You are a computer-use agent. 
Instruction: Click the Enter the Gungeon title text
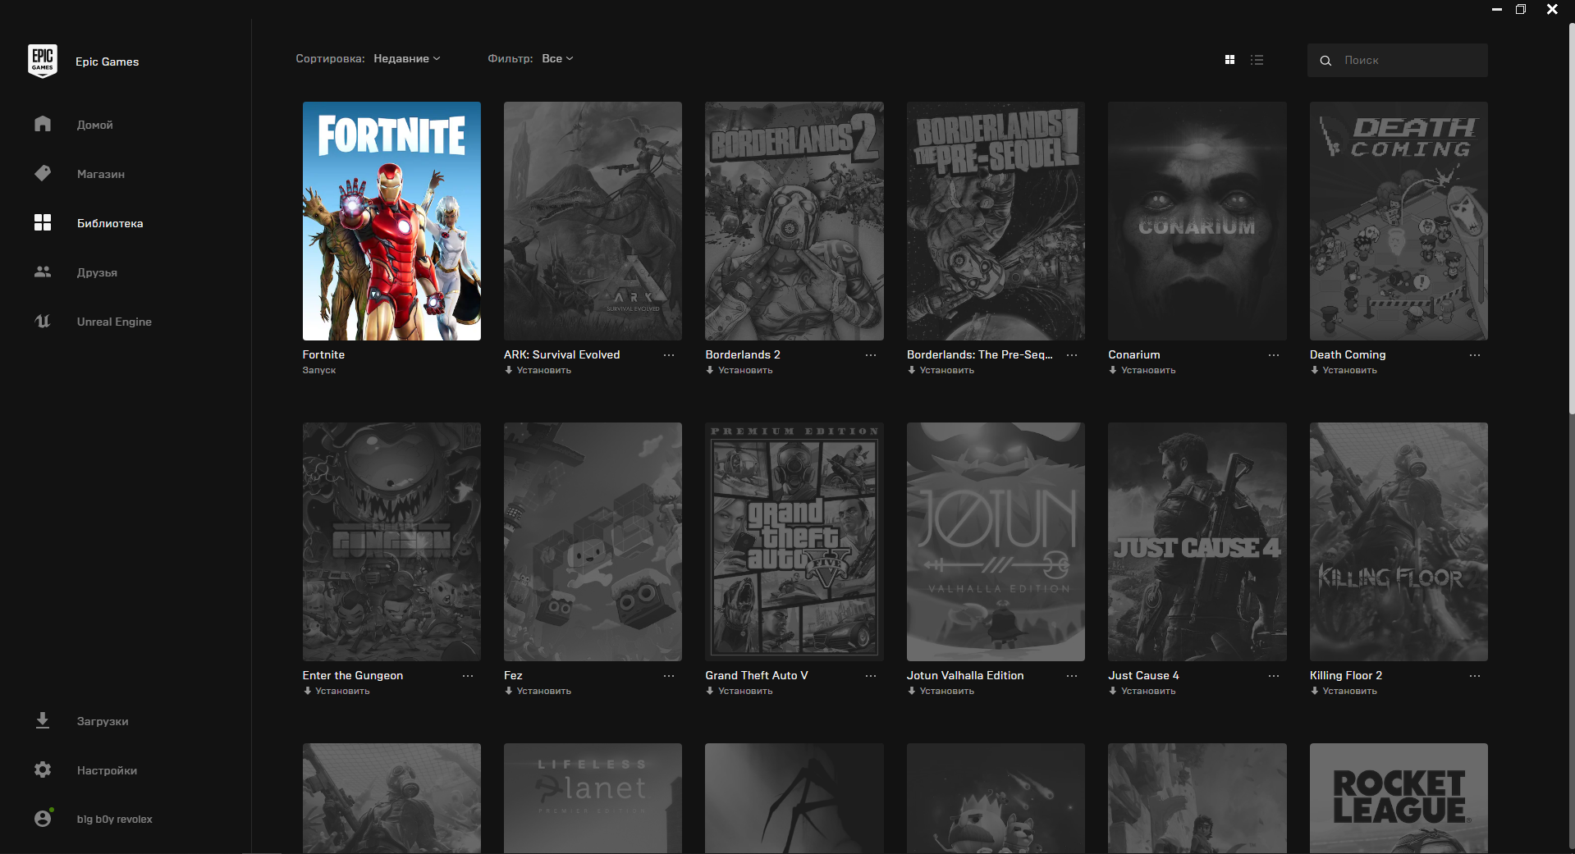pyautogui.click(x=353, y=675)
